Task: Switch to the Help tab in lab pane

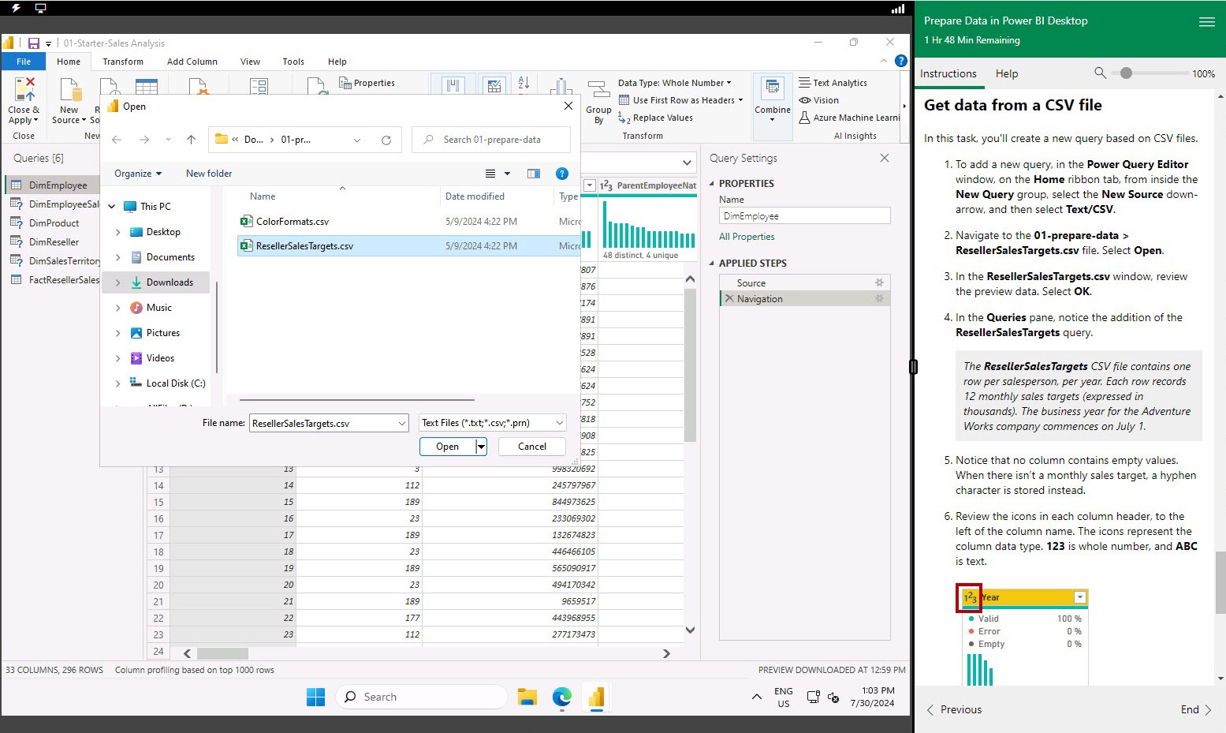Action: pyautogui.click(x=1007, y=73)
